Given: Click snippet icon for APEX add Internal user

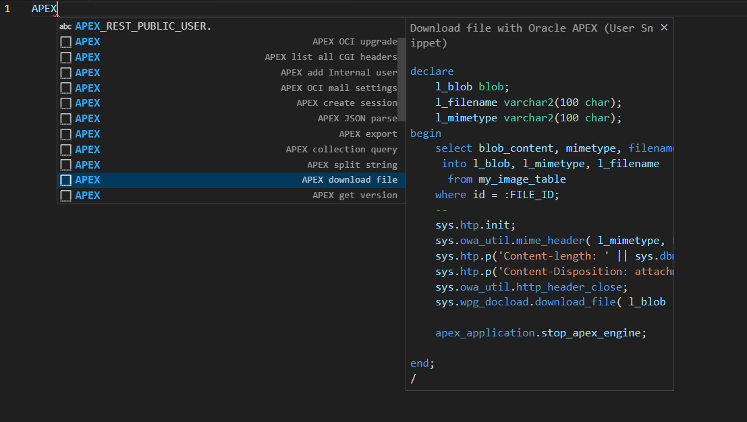Looking at the screenshot, I should coord(65,73).
